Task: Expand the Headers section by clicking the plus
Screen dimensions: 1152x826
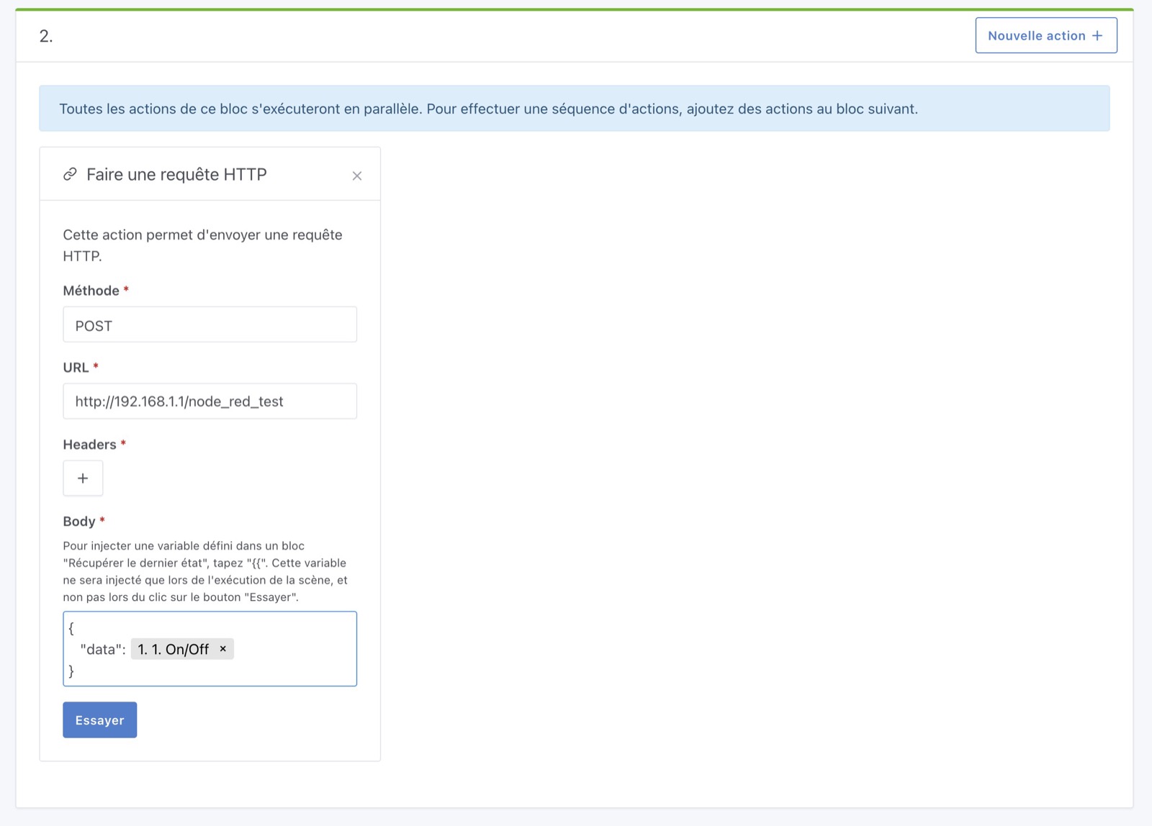Action: 83,478
